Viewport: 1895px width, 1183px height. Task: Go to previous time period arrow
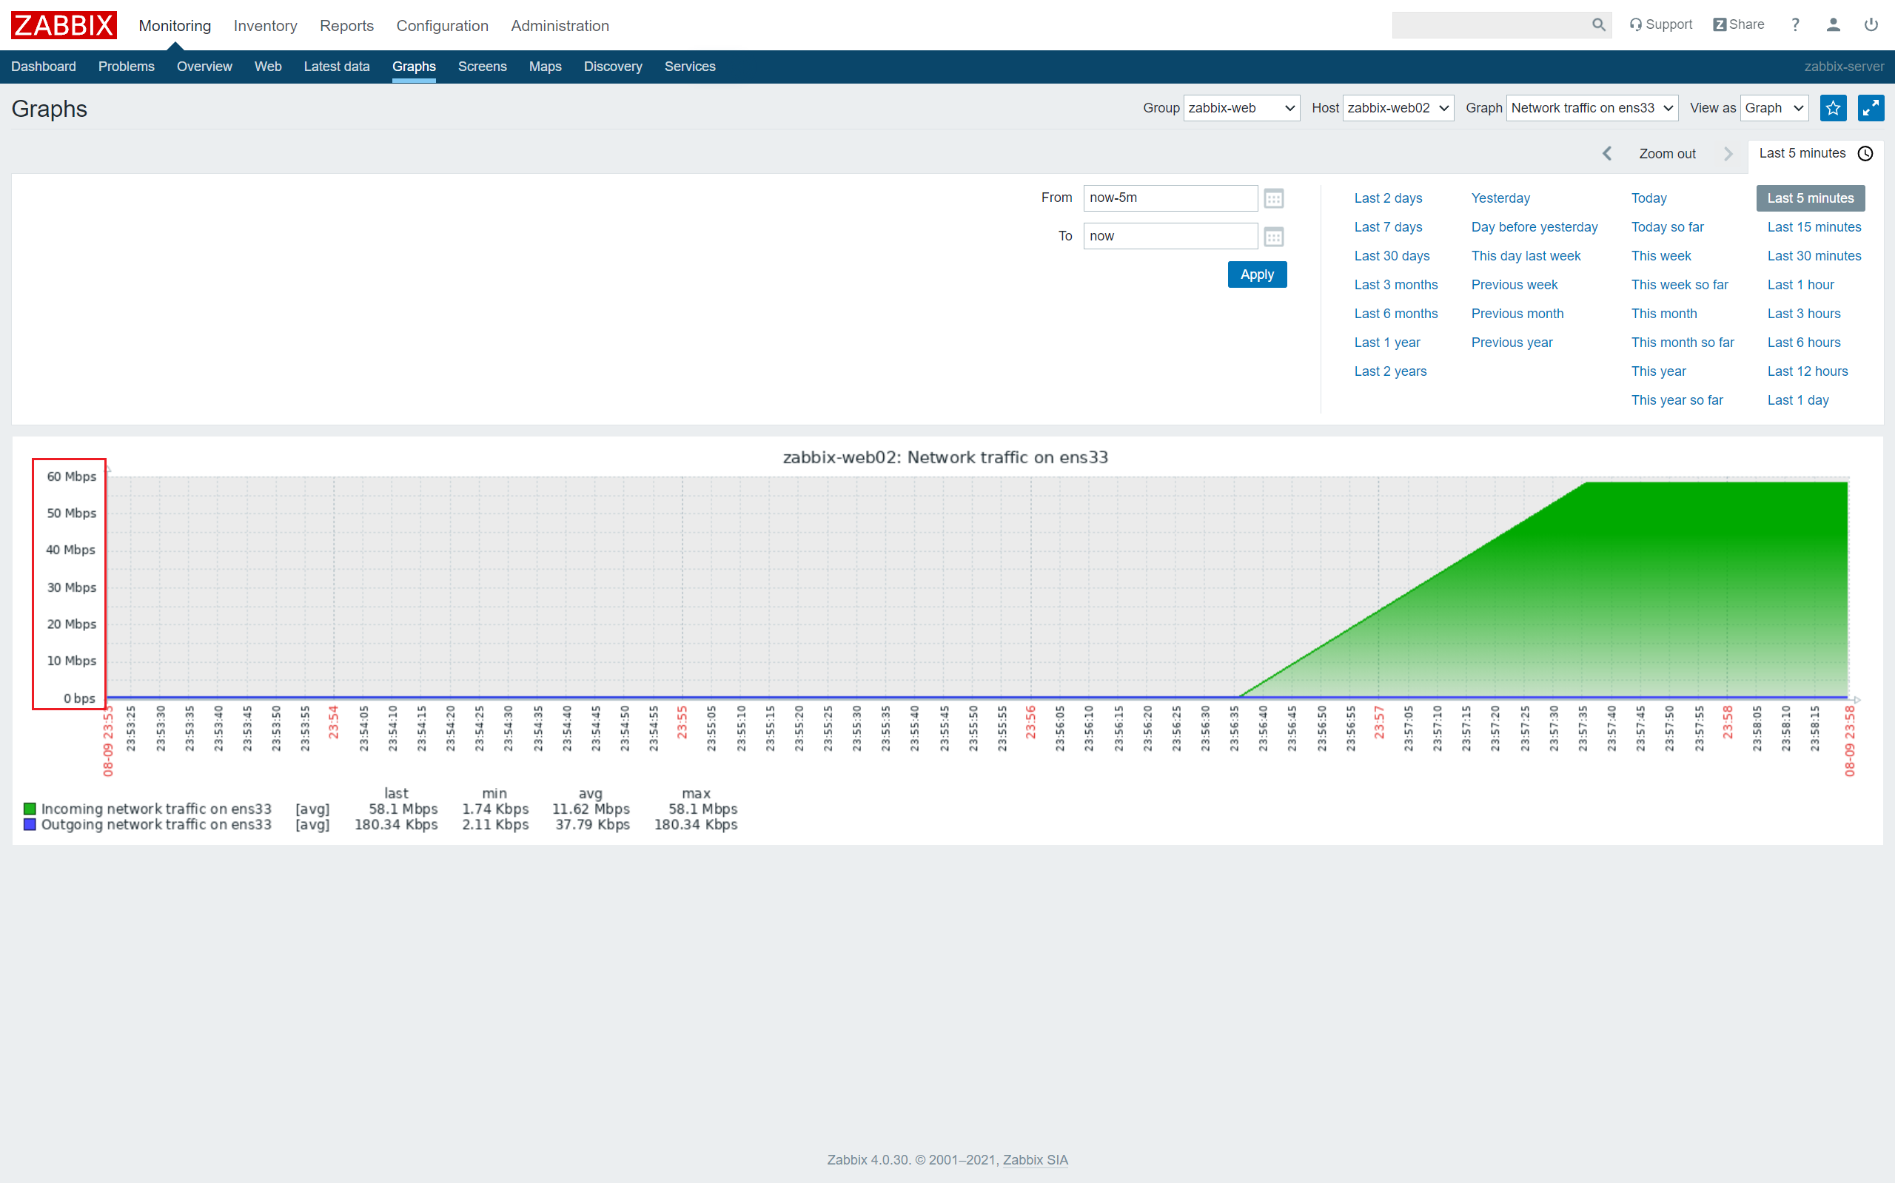(x=1607, y=153)
